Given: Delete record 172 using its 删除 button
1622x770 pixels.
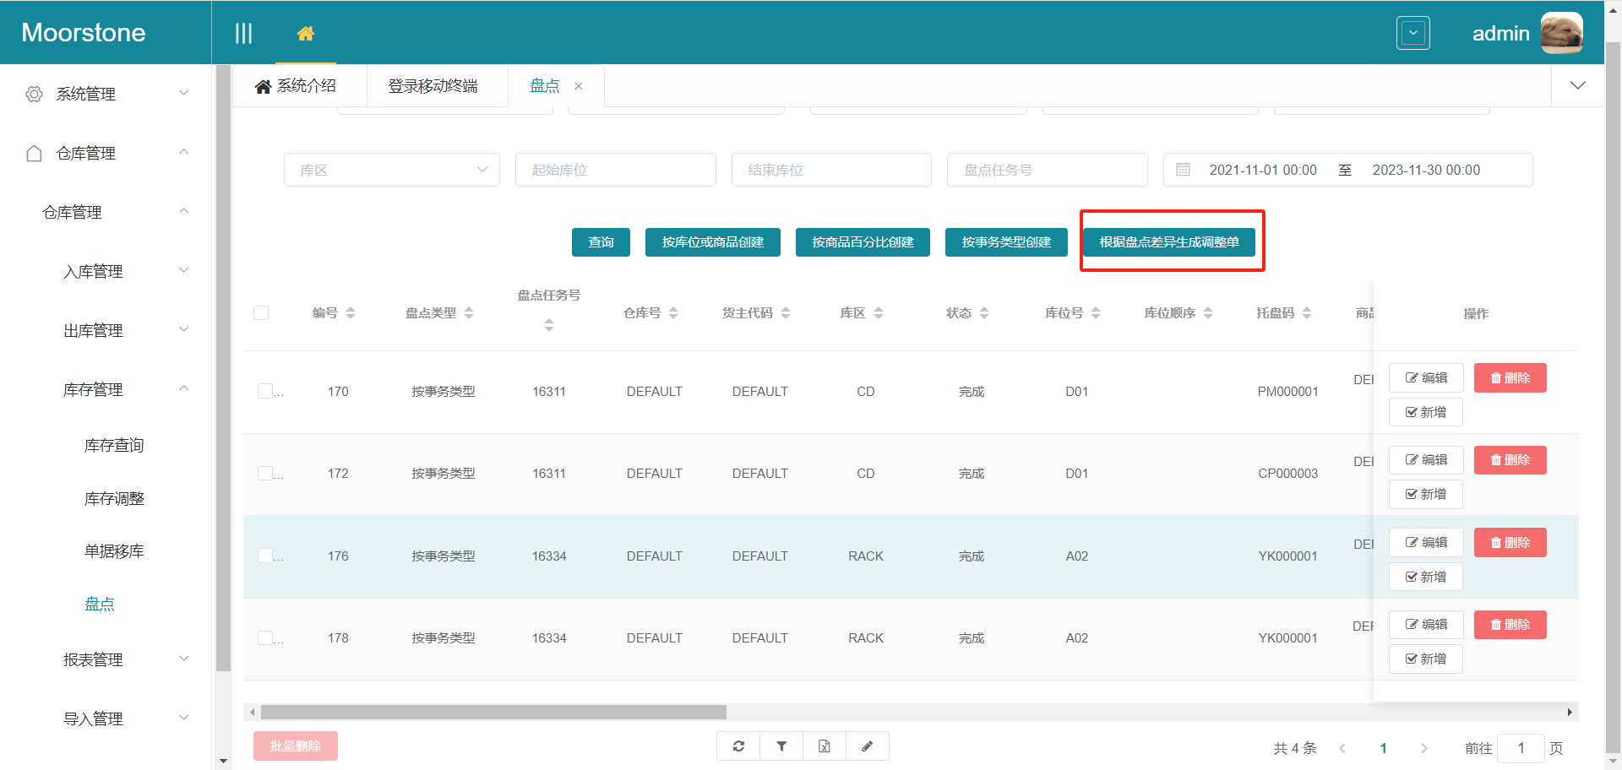Looking at the screenshot, I should [x=1510, y=460].
